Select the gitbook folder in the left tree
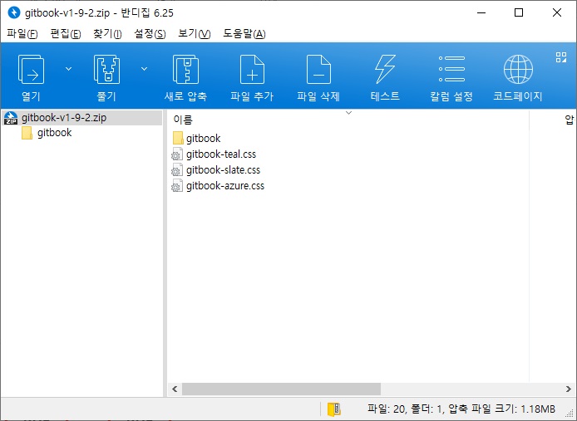Image resolution: width=577 pixels, height=421 pixels. coord(55,133)
